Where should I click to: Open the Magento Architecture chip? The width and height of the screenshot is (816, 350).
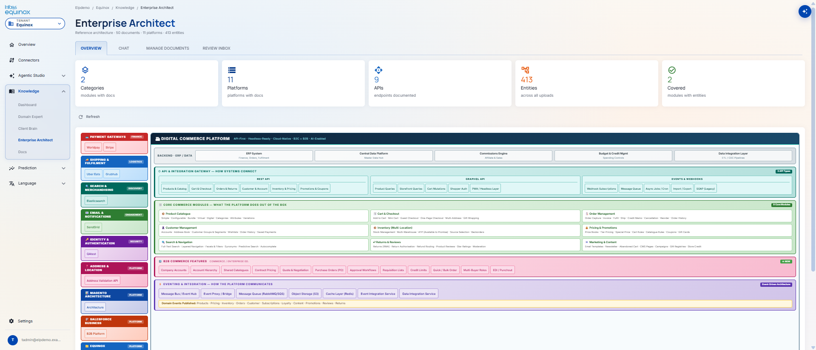click(x=95, y=307)
